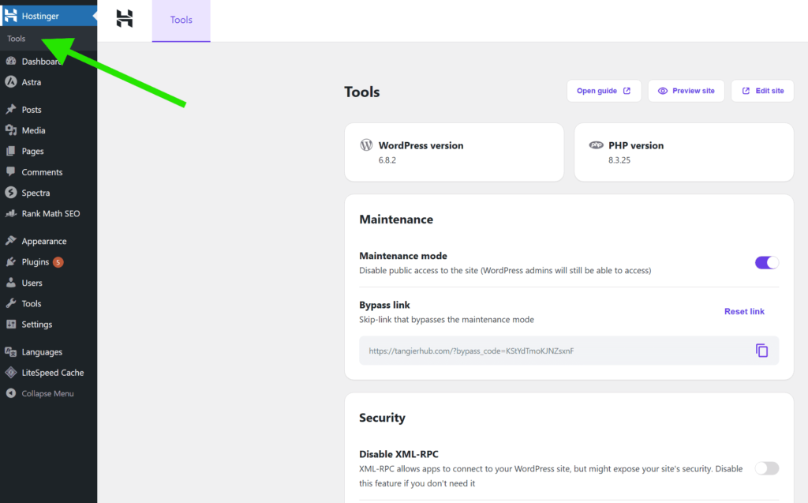
Task: Open the Tools submenu under Hostinger
Action: [17, 39]
